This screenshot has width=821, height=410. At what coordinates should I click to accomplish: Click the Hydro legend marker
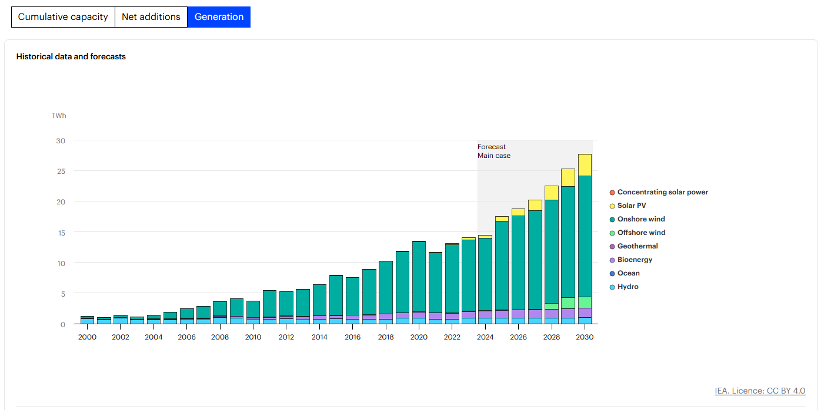(612, 287)
